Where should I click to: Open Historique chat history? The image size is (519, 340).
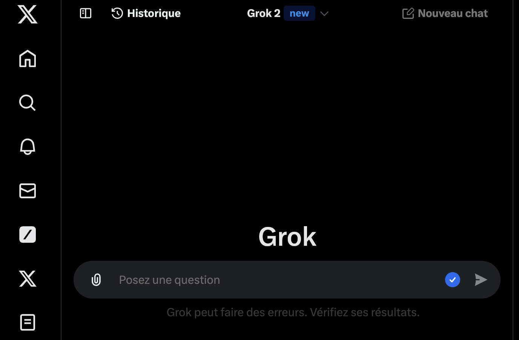pyautogui.click(x=146, y=13)
